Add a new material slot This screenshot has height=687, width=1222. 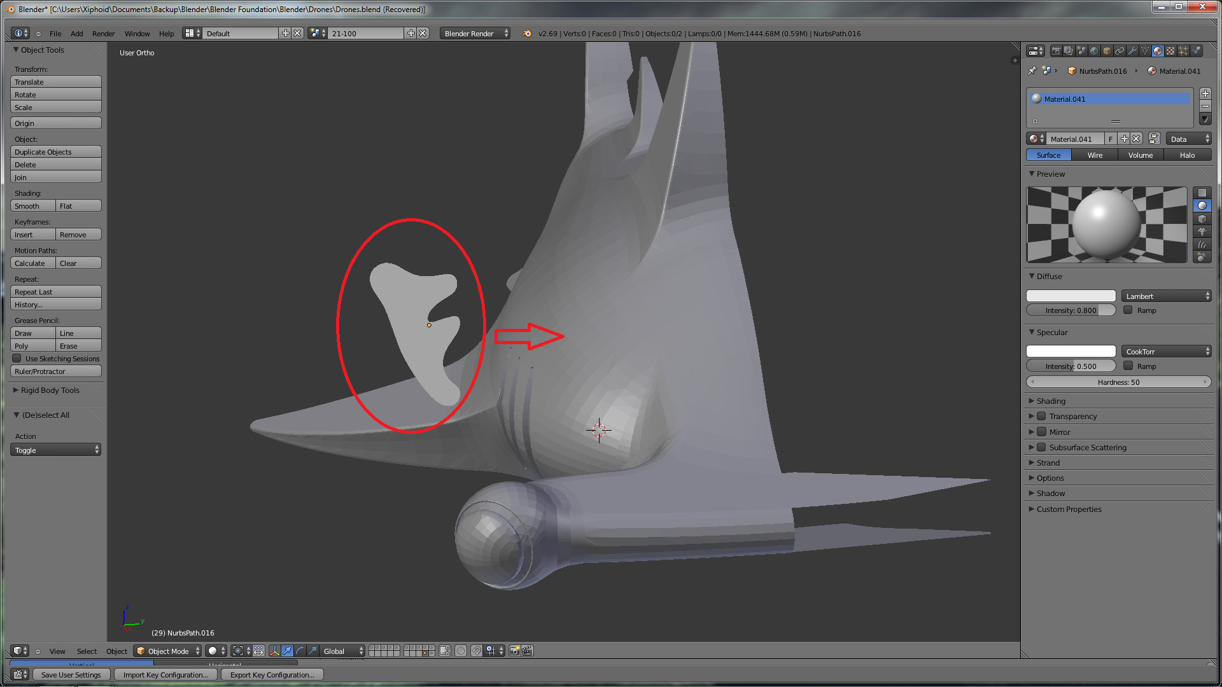pyautogui.click(x=1205, y=94)
